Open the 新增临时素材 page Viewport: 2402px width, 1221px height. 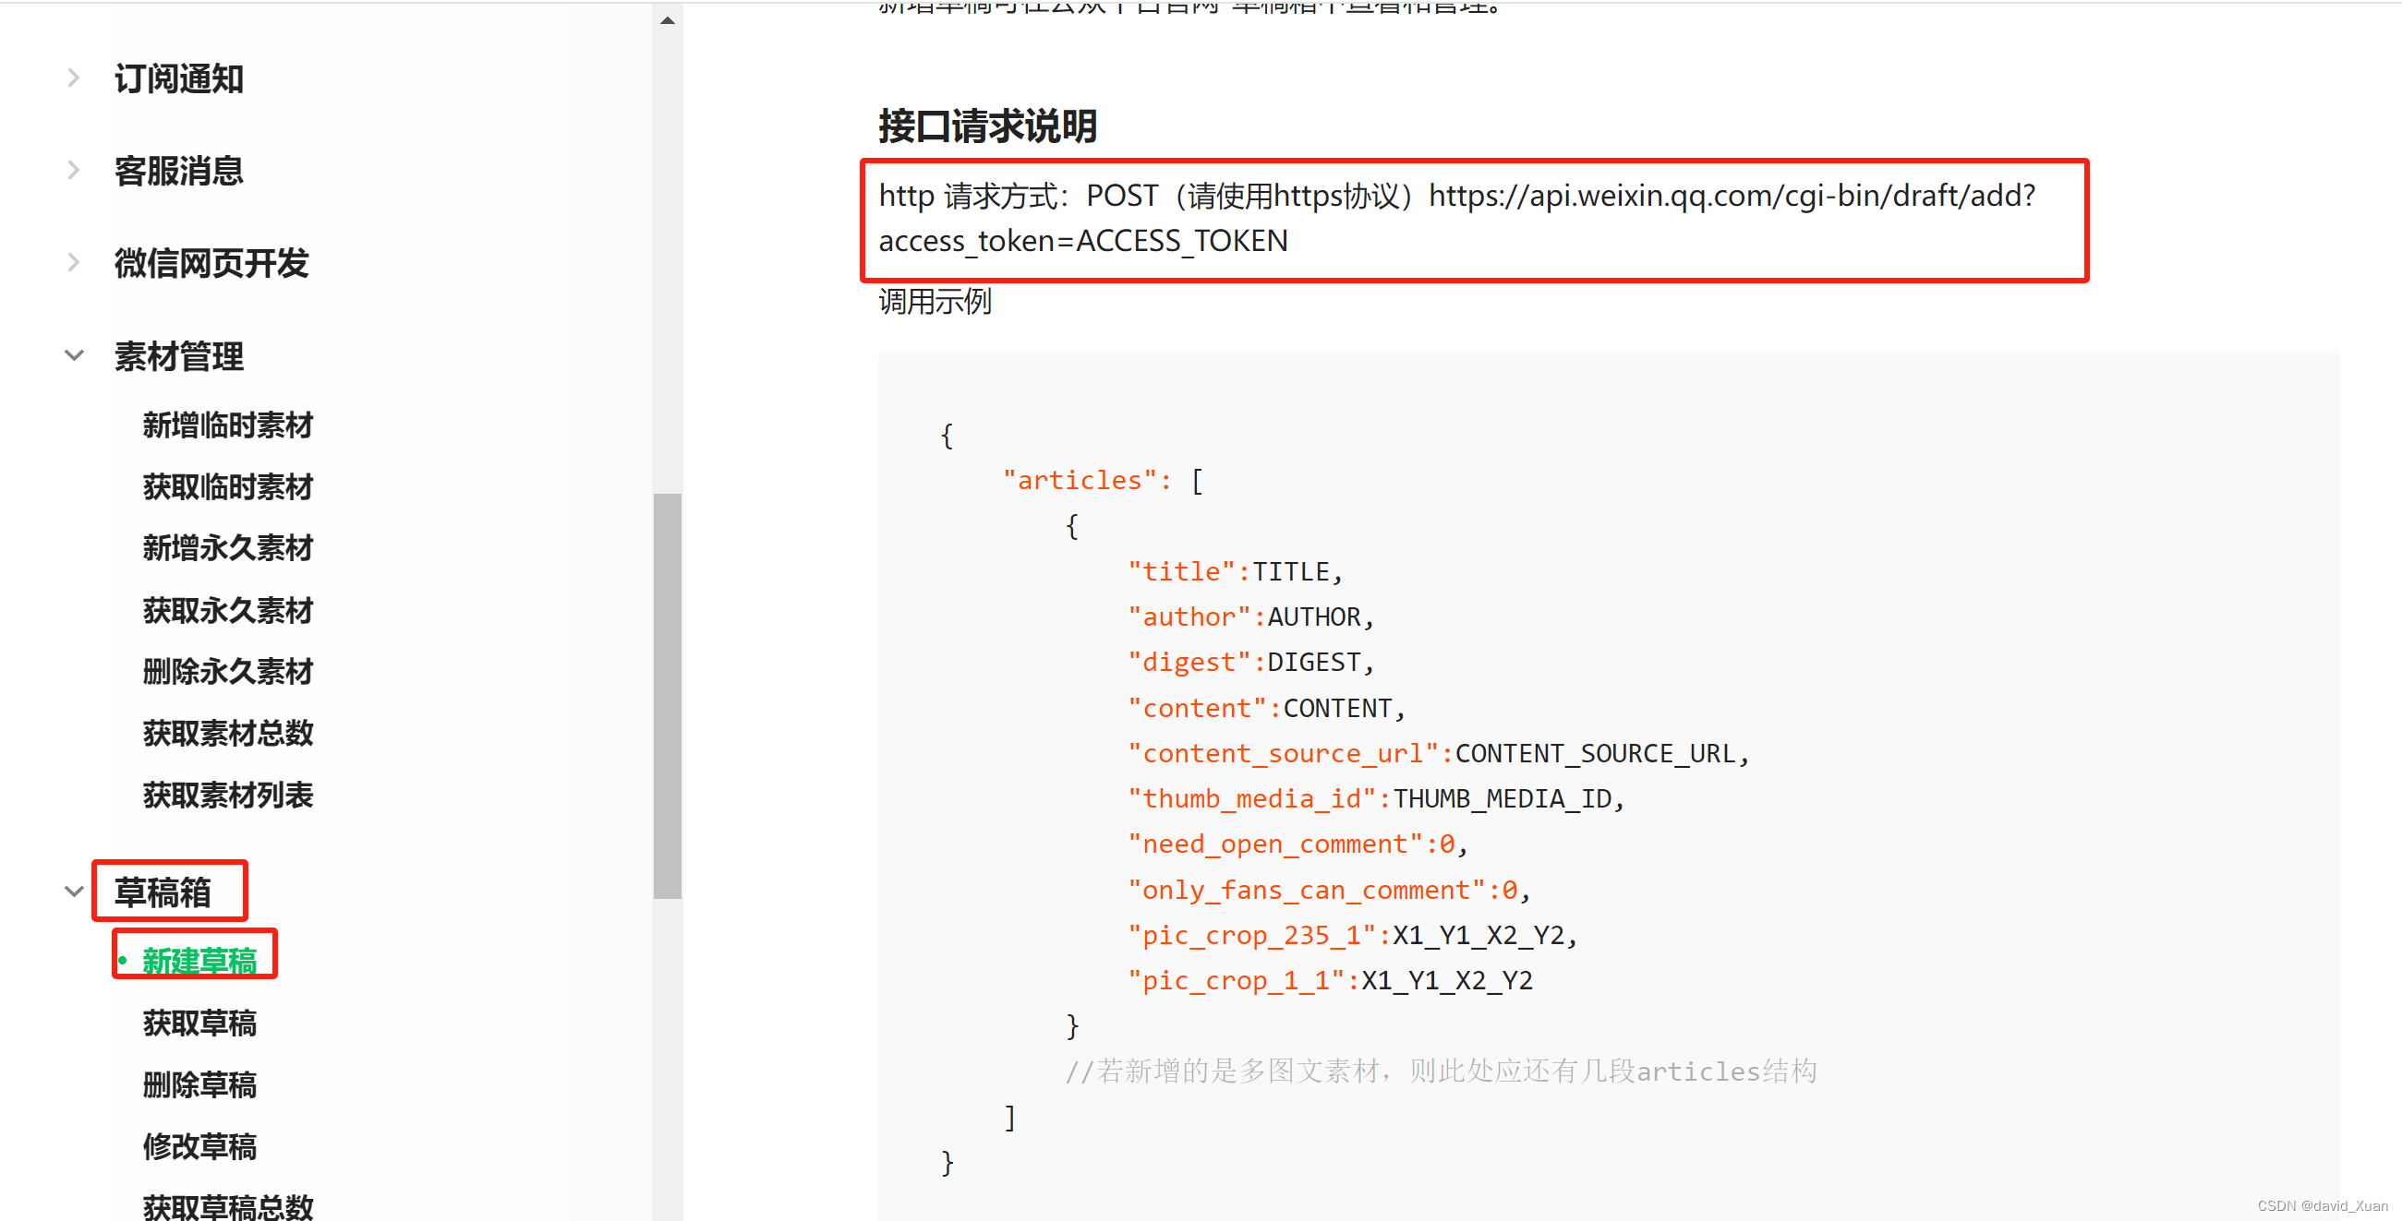(x=227, y=425)
